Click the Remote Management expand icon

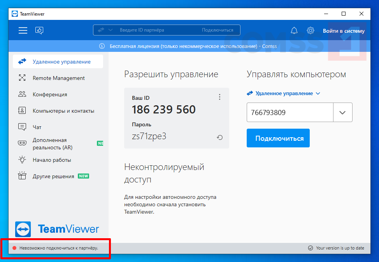pos(22,78)
